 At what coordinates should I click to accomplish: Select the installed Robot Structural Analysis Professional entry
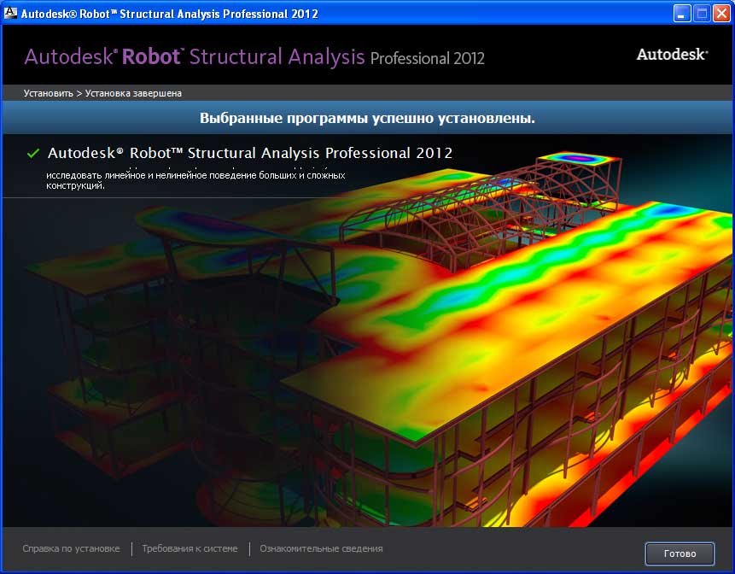[249, 153]
